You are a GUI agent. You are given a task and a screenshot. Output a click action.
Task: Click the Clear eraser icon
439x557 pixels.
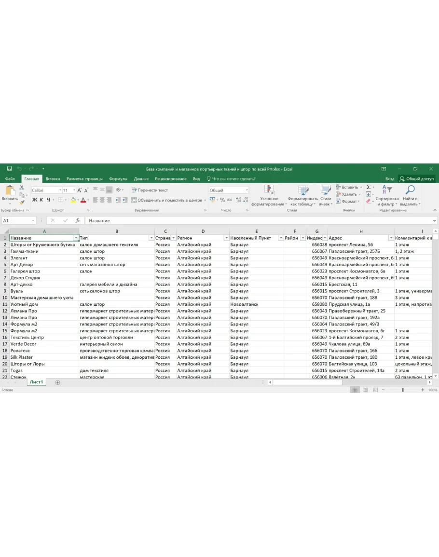click(x=369, y=202)
